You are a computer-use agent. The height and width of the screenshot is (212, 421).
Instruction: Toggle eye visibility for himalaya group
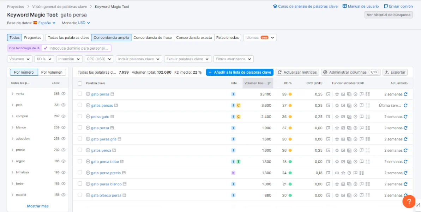(64, 173)
